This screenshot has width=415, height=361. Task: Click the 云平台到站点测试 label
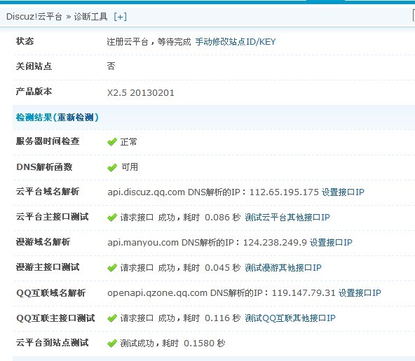[52, 343]
